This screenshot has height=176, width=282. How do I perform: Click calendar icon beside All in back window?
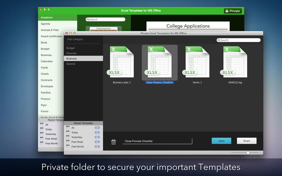[42, 125]
